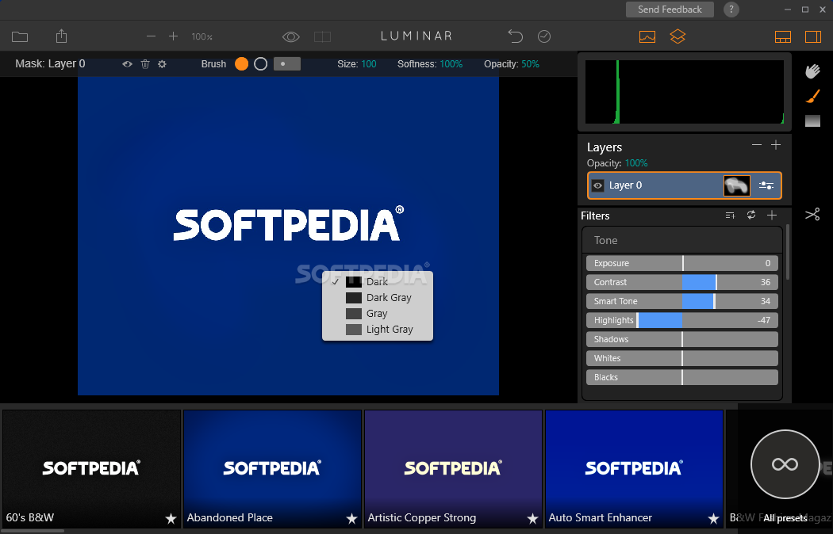Image resolution: width=833 pixels, height=534 pixels.
Task: Click the Exposure slider
Action: pyautogui.click(x=682, y=263)
